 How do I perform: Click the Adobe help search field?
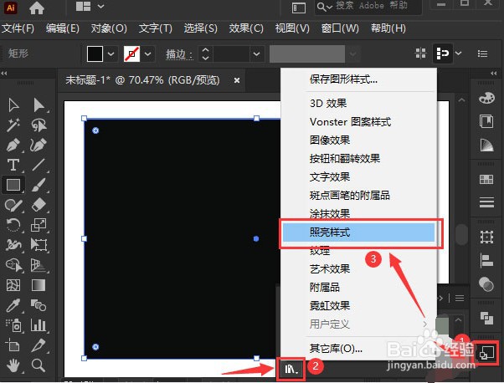coord(368,7)
